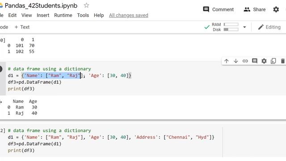The image size is (286, 161).
Task: Open the Tools menu
Action: (x=83, y=15)
